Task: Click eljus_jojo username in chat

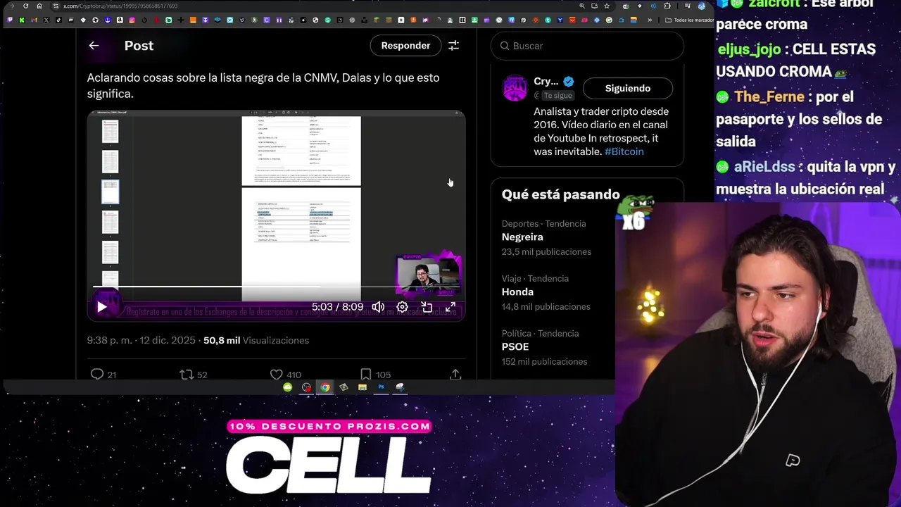Action: pos(749,50)
